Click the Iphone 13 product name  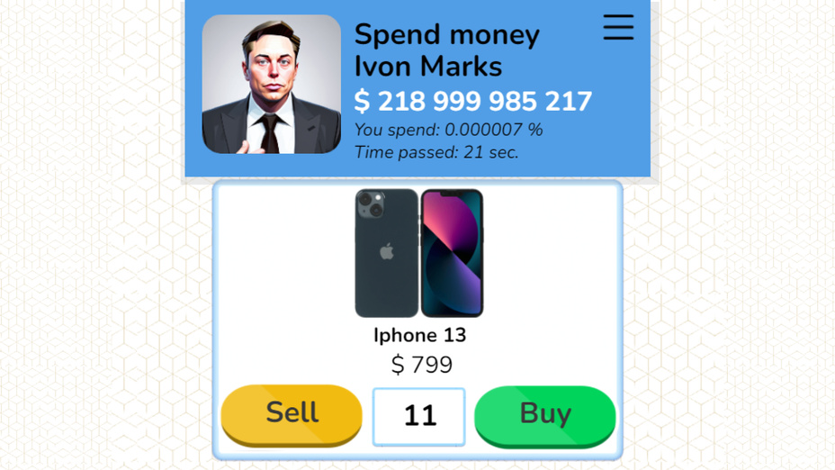tap(419, 335)
